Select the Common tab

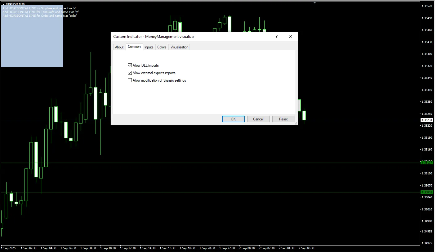[x=134, y=47]
